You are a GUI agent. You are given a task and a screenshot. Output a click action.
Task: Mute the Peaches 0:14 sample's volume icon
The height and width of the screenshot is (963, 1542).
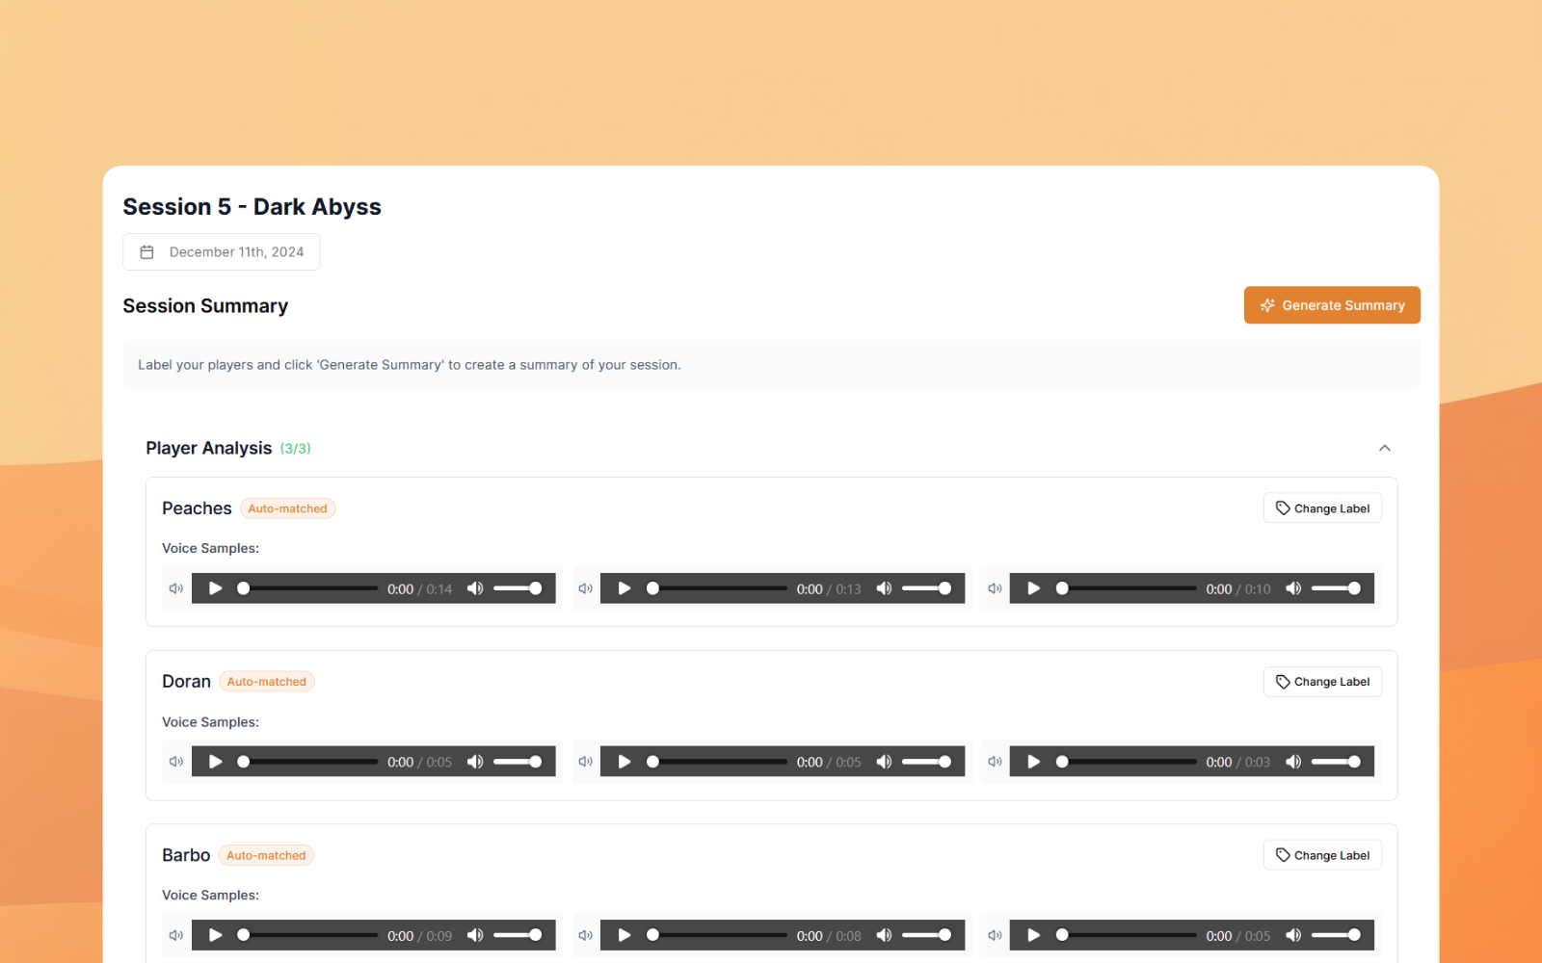pyautogui.click(x=475, y=588)
